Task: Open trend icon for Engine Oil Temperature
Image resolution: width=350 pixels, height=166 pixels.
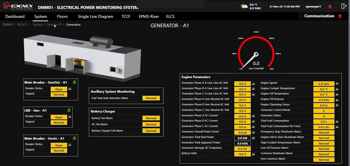Action: click(337, 94)
